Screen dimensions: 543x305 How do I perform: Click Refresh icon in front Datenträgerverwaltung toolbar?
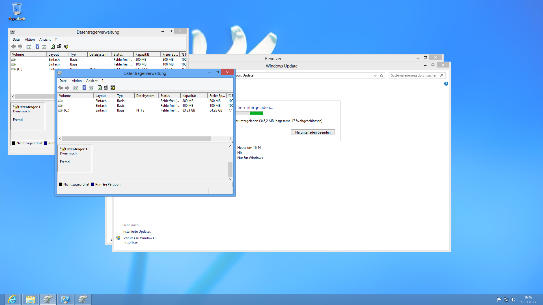(x=100, y=88)
